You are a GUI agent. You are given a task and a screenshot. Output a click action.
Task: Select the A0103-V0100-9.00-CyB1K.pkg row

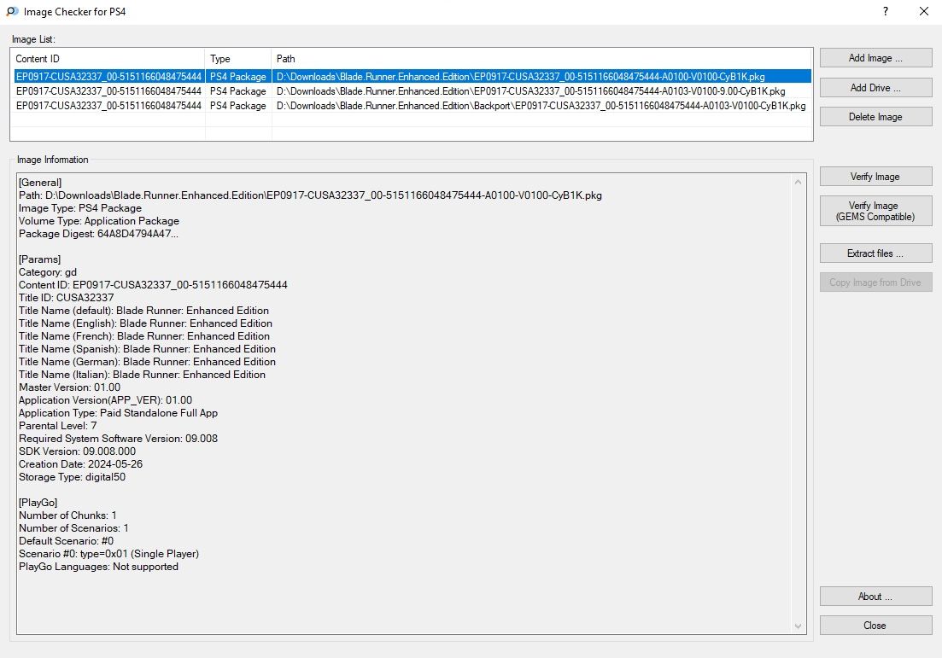412,91
